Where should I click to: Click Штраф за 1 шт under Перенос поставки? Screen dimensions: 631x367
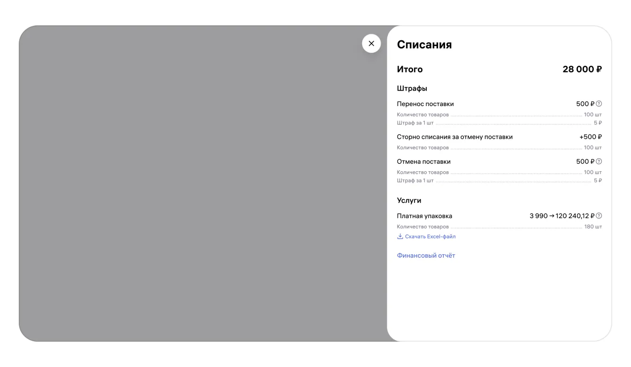coord(415,123)
